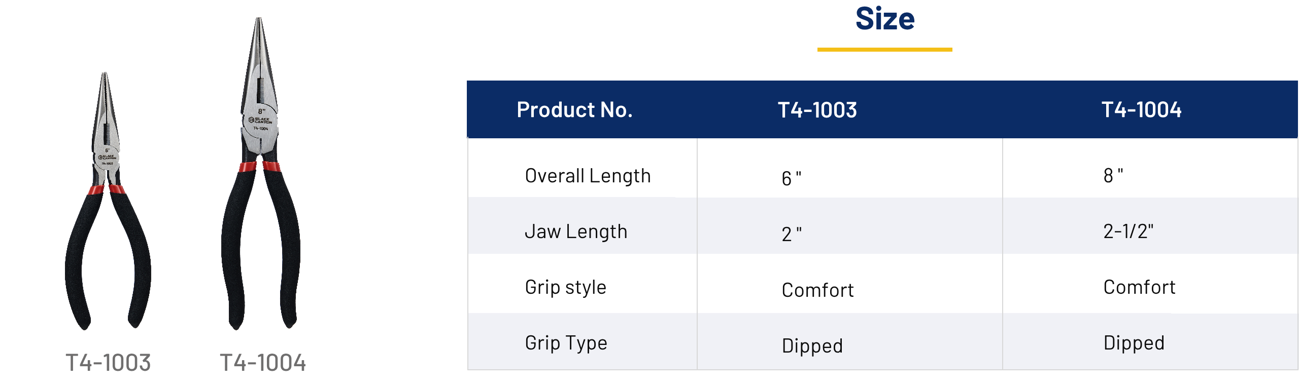Click the 6" overall length value
Viewport: 1299px width, 386px height.
(x=791, y=178)
